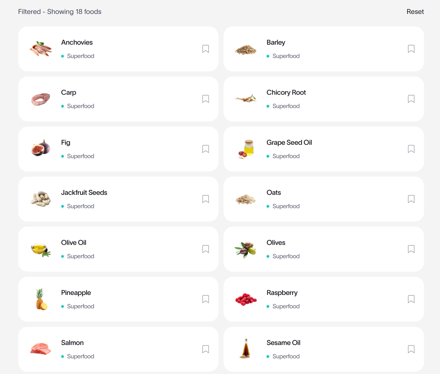The height and width of the screenshot is (374, 440).
Task: Bookmark the Olives card
Action: point(411,249)
